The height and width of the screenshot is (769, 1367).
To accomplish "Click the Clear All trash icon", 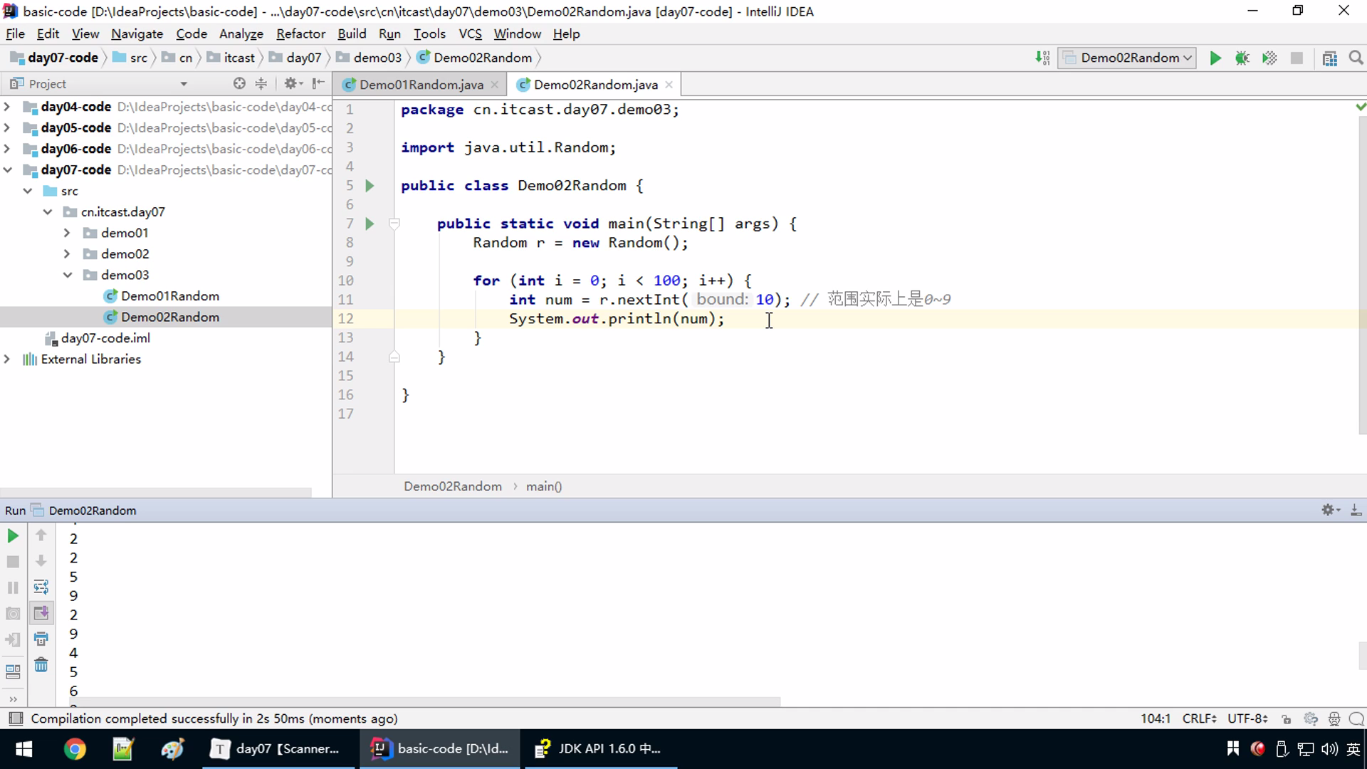I will (x=41, y=665).
